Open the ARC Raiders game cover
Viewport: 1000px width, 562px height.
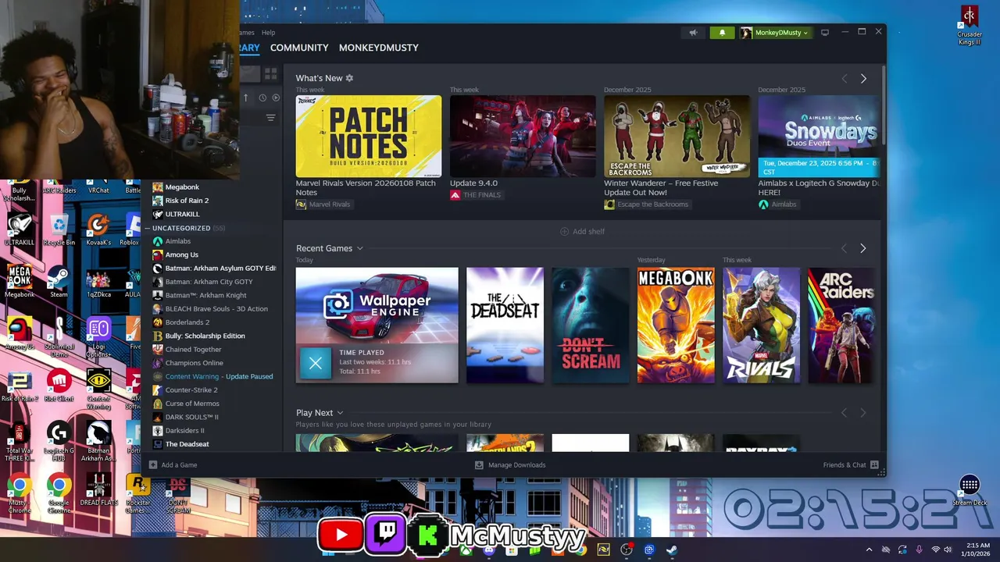coord(842,325)
